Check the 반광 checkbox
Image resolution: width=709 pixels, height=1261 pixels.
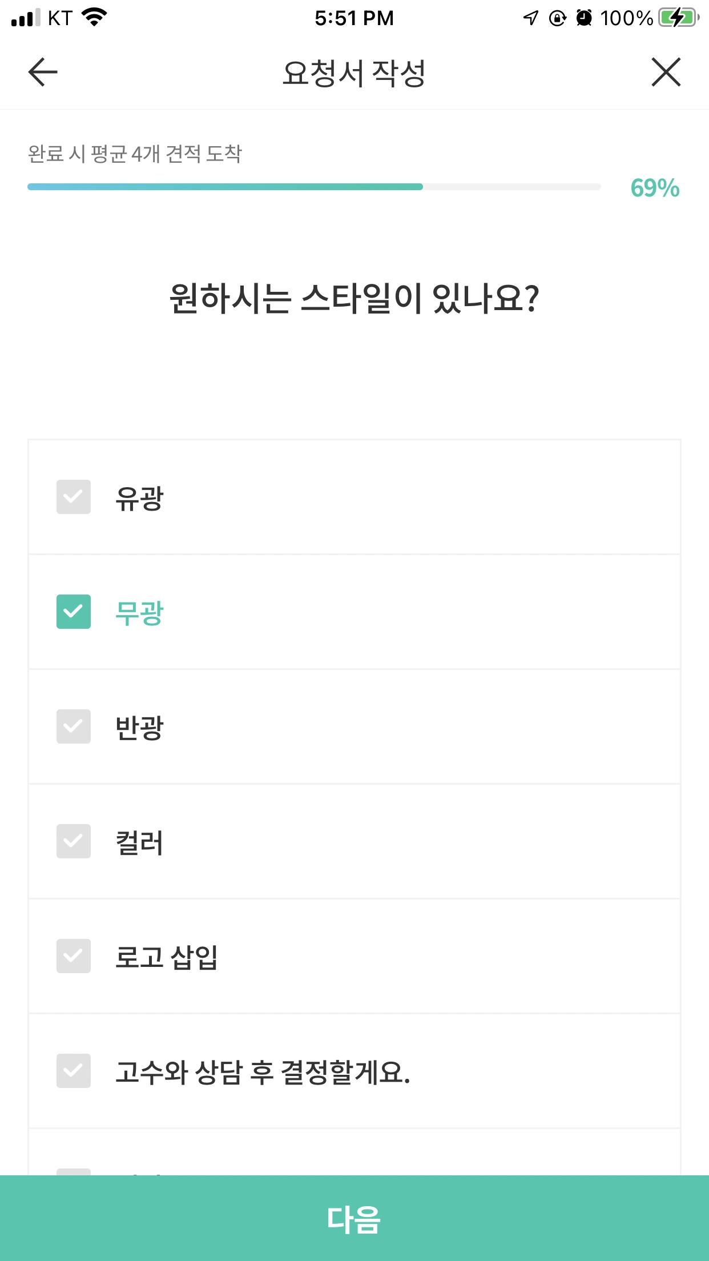click(x=74, y=726)
